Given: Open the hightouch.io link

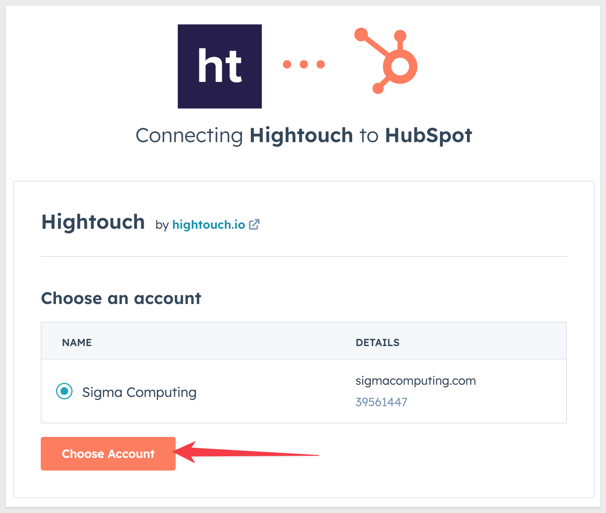Looking at the screenshot, I should pos(209,225).
